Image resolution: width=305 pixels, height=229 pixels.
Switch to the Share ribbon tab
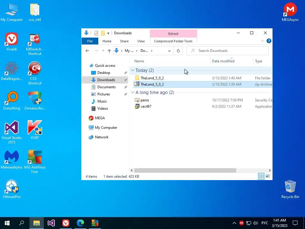pyautogui.click(x=124, y=41)
